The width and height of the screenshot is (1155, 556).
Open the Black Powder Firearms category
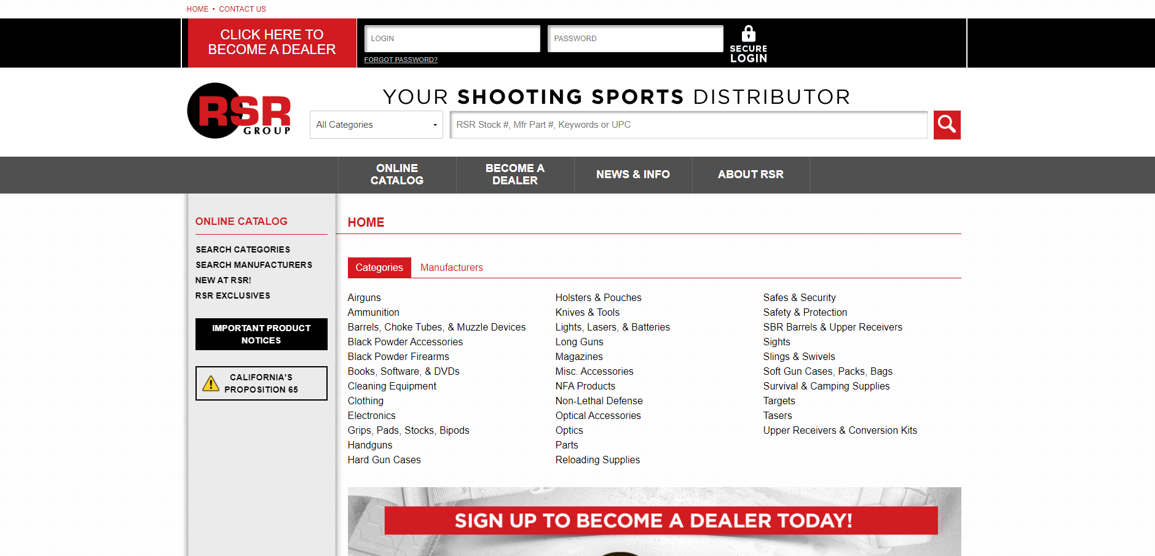click(398, 356)
